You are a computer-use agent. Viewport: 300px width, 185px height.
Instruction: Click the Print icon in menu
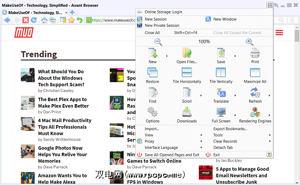pyautogui.click(x=255, y=53)
